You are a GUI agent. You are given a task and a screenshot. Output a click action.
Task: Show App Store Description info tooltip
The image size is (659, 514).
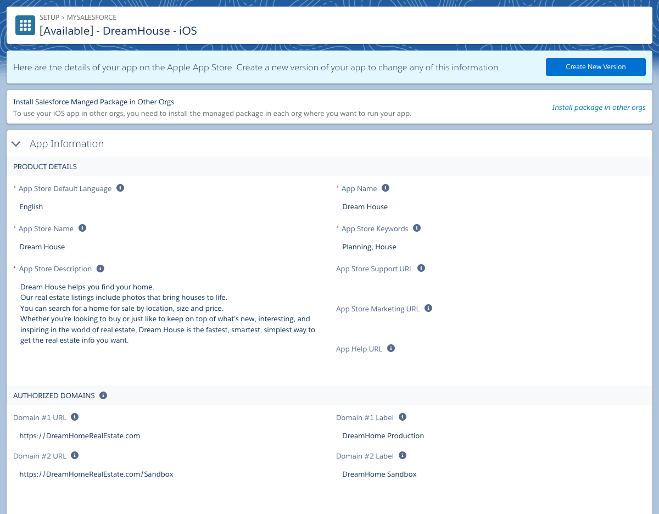100,269
